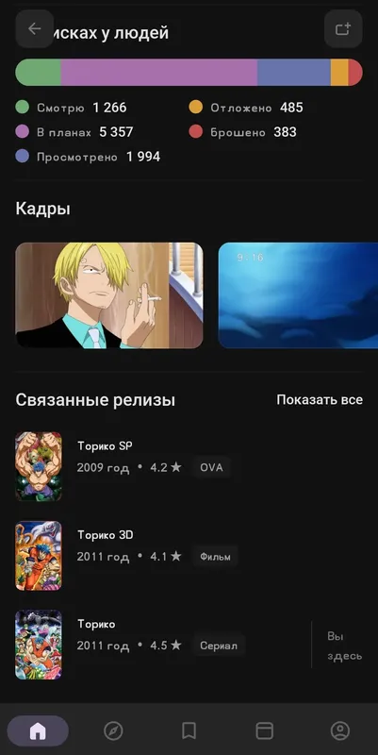Viewport: 378px width, 755px height.
Task: Select the 'Торико' 2011 series entry
Action: [x=189, y=645]
